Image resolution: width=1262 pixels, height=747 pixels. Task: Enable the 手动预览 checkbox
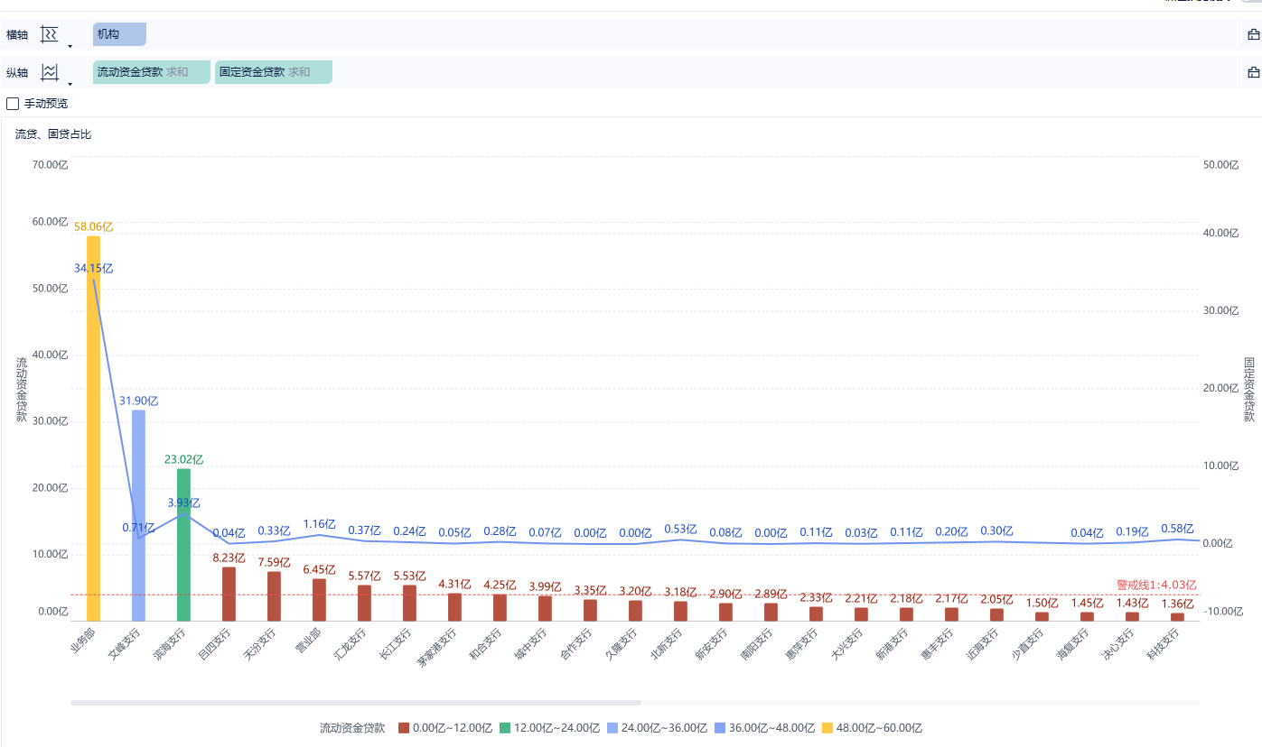[x=13, y=104]
